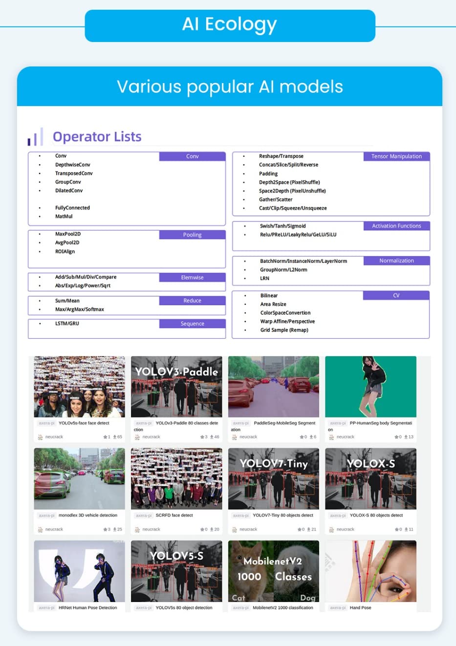Click the neucrack avatar icon under monodlex card
This screenshot has width=456, height=646.
40,529
